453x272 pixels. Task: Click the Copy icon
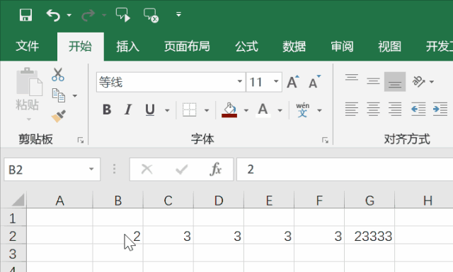click(58, 95)
